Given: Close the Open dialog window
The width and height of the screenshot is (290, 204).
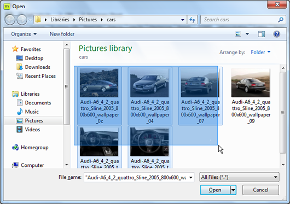Looking at the screenshot, I should (x=277, y=4).
